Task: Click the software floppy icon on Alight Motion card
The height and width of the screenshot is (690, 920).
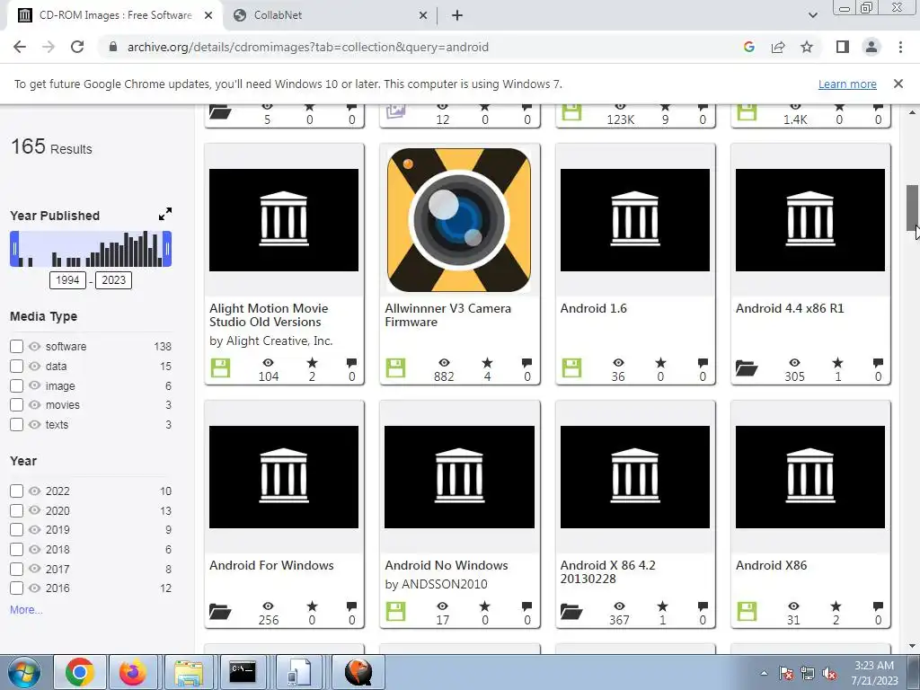Action: coord(221,368)
